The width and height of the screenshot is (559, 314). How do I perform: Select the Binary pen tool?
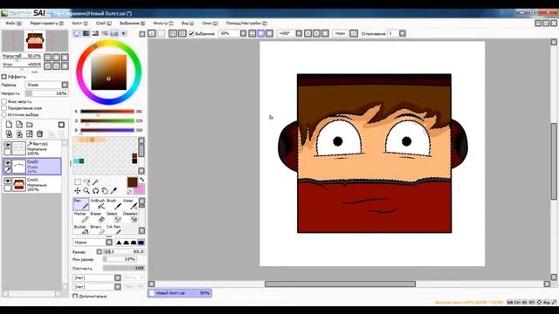(97, 229)
